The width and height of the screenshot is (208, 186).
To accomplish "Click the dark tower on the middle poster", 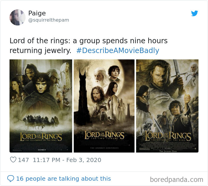I will 83,95.
